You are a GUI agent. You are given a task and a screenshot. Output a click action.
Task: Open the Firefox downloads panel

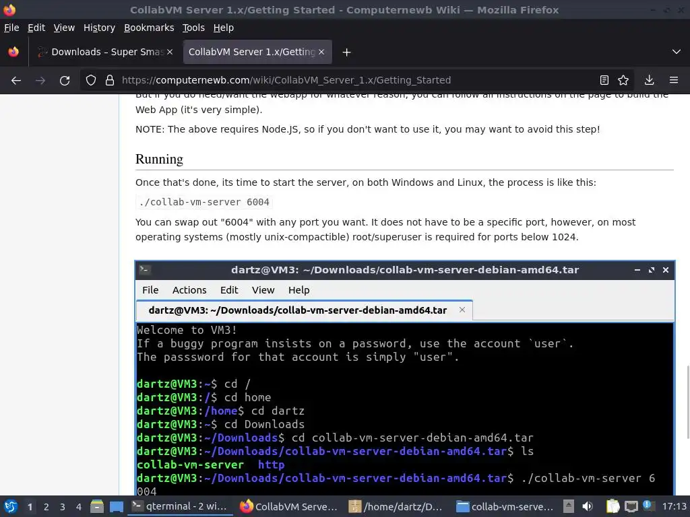click(x=649, y=80)
